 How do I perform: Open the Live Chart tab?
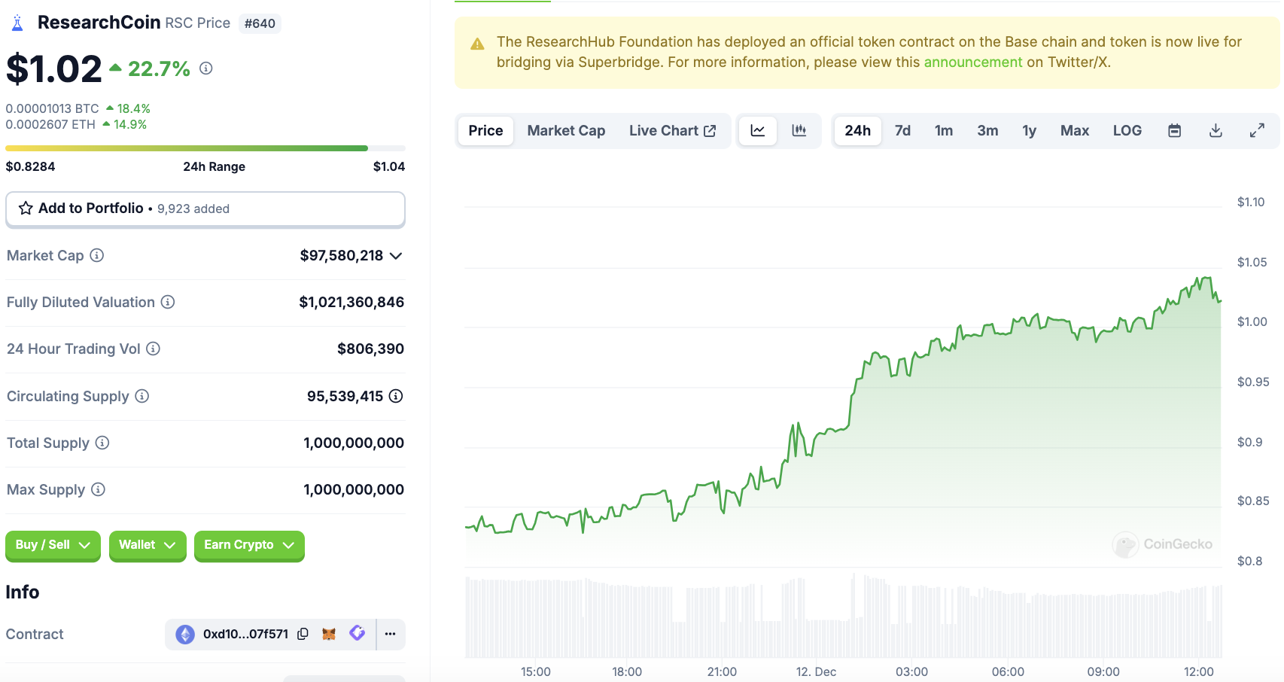(672, 131)
